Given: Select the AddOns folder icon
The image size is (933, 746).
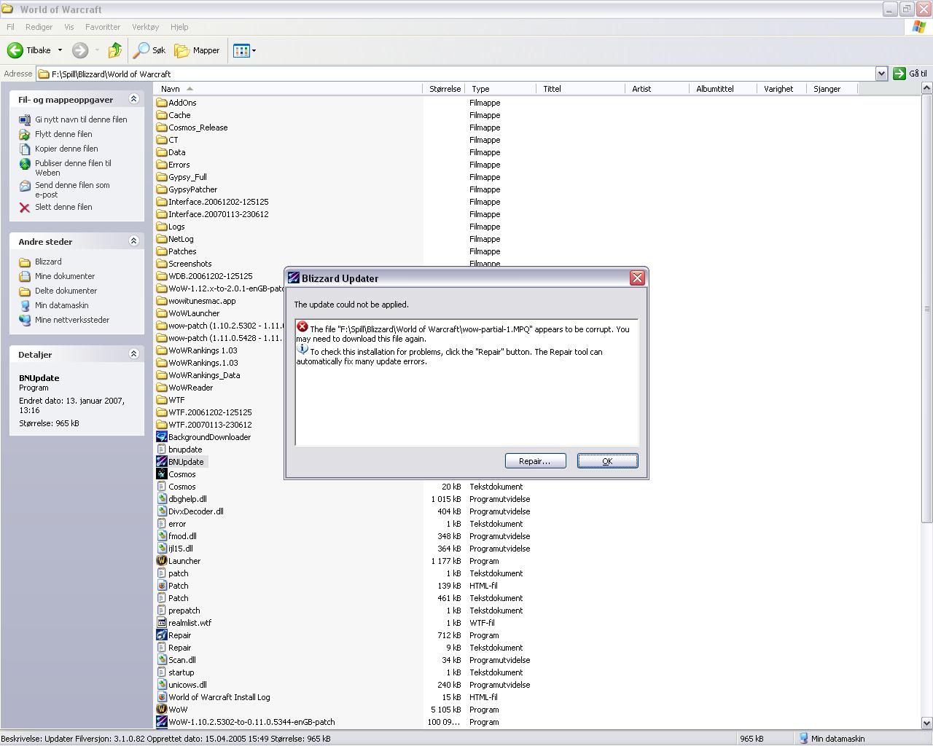Looking at the screenshot, I should [x=162, y=103].
